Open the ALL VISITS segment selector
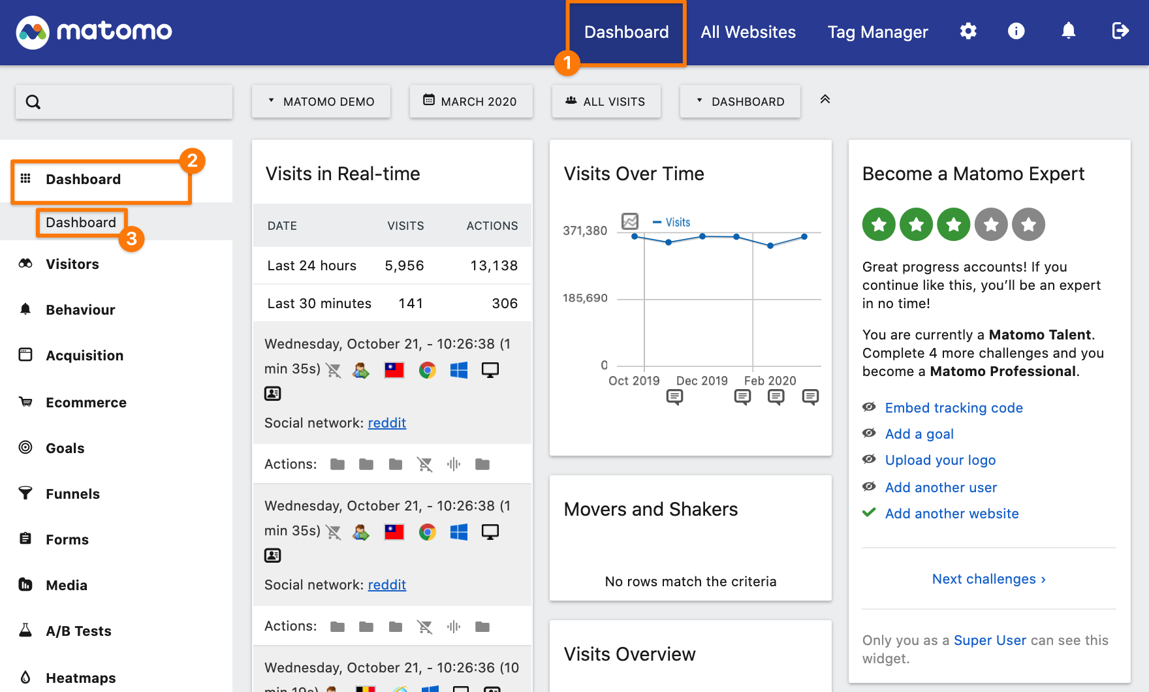1149x692 pixels. (x=606, y=101)
